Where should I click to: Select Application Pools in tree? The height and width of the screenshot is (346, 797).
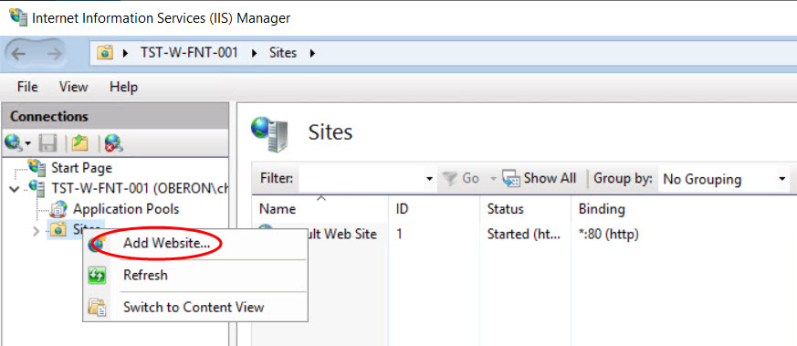point(126,209)
